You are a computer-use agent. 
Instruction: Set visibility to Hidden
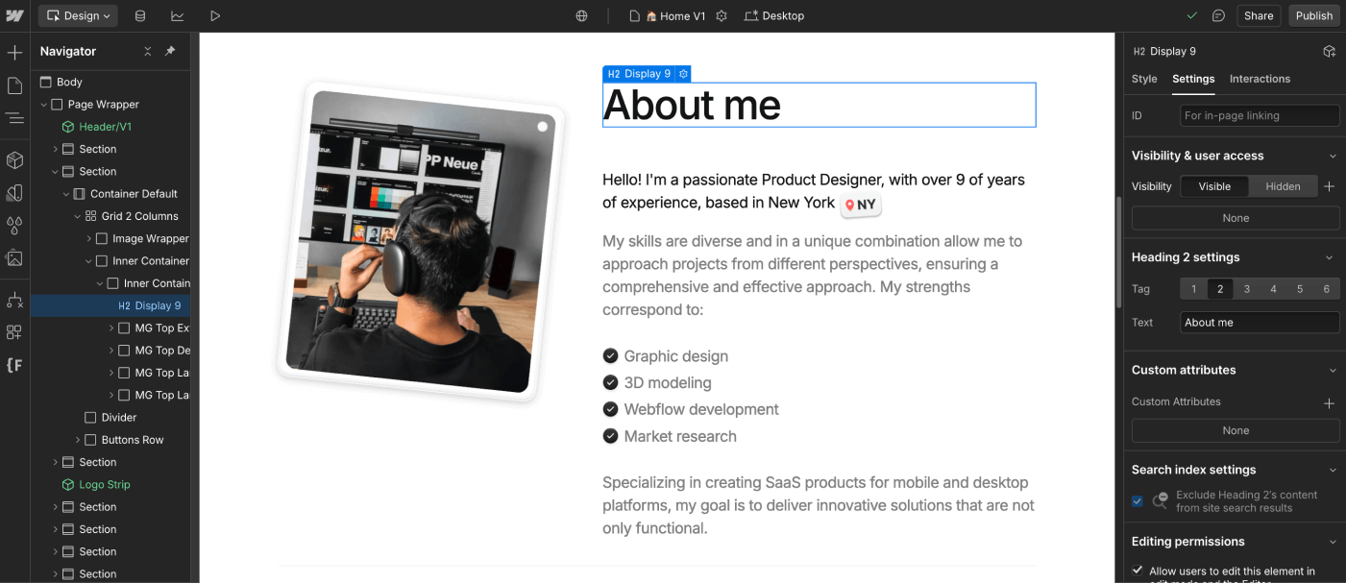(x=1283, y=186)
